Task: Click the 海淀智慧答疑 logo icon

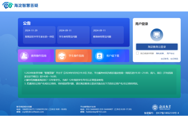Action: click(8, 5)
